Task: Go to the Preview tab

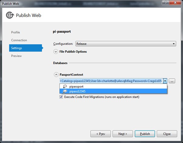Action: 16,56
